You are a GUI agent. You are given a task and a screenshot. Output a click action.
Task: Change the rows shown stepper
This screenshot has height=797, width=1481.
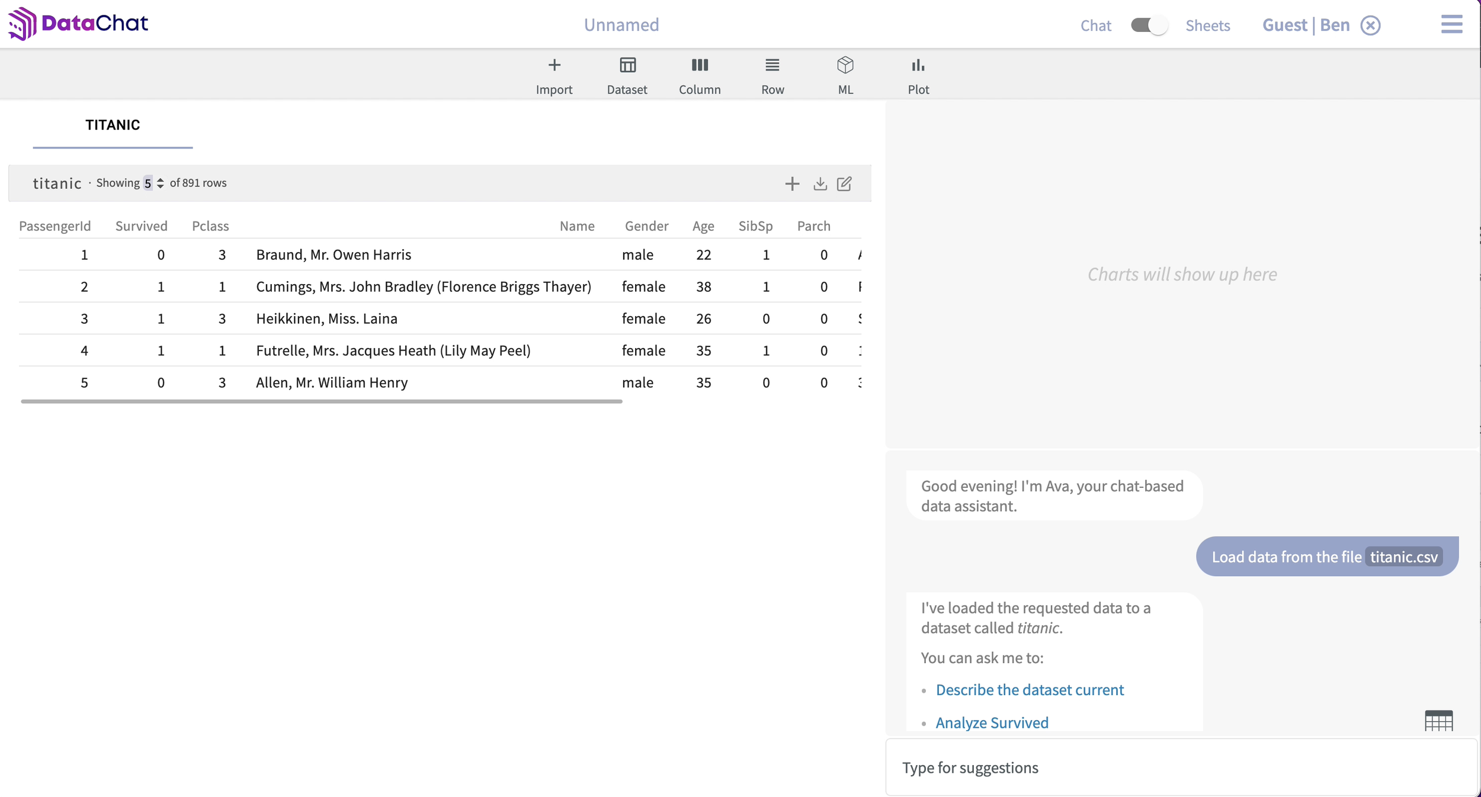(x=160, y=183)
